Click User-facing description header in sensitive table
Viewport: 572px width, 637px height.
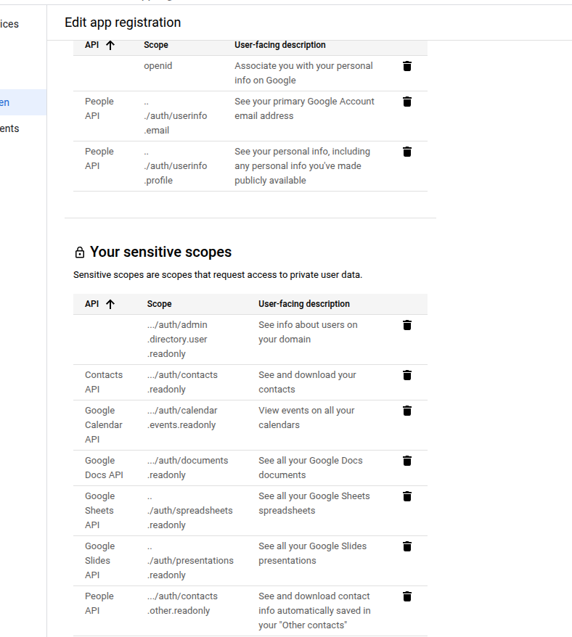304,304
